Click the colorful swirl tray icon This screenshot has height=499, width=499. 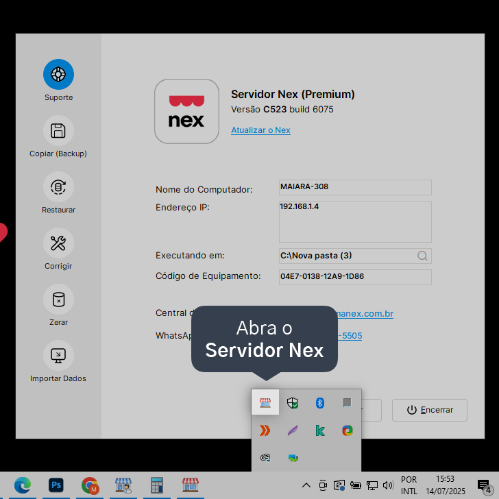coord(348,430)
